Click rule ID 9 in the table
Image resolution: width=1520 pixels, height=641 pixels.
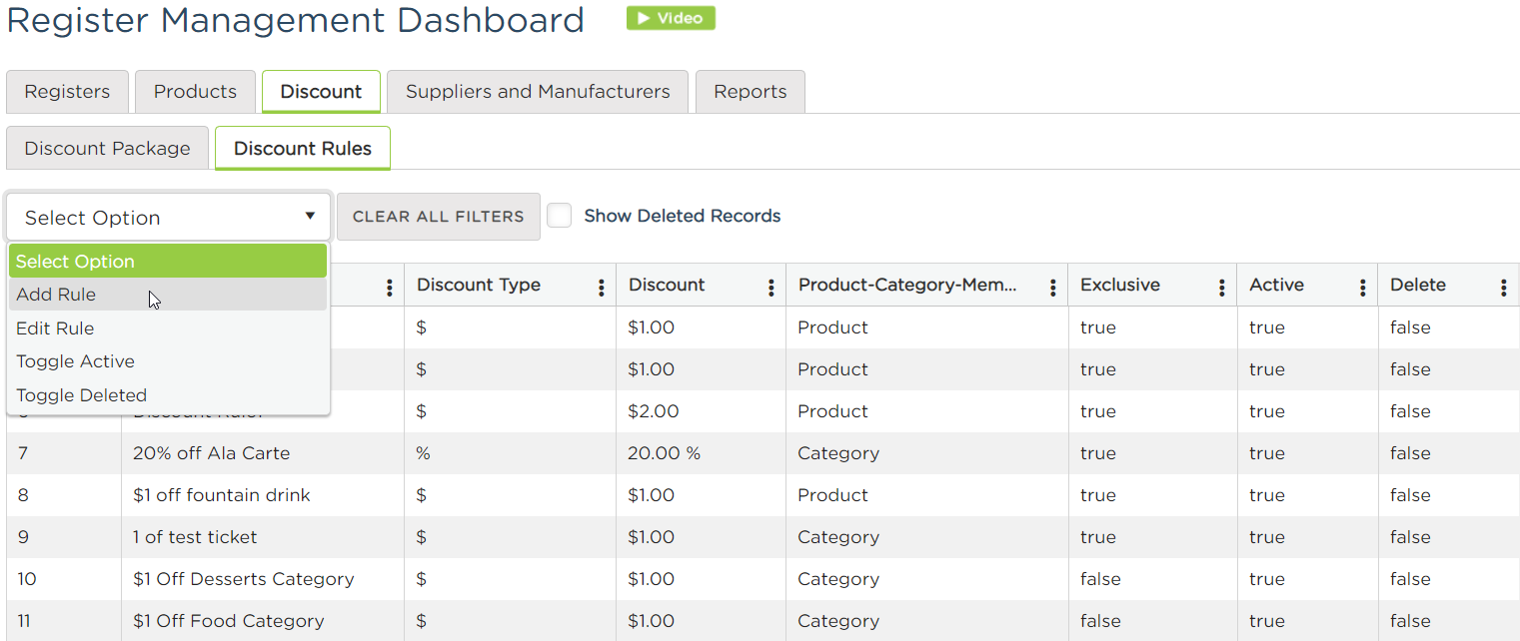tap(24, 537)
